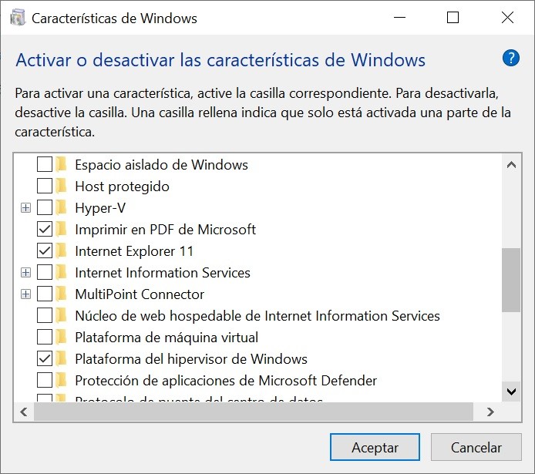The height and width of the screenshot is (474, 535).
Task: Click the vertical scrollbar thumb
Action: [x=510, y=280]
